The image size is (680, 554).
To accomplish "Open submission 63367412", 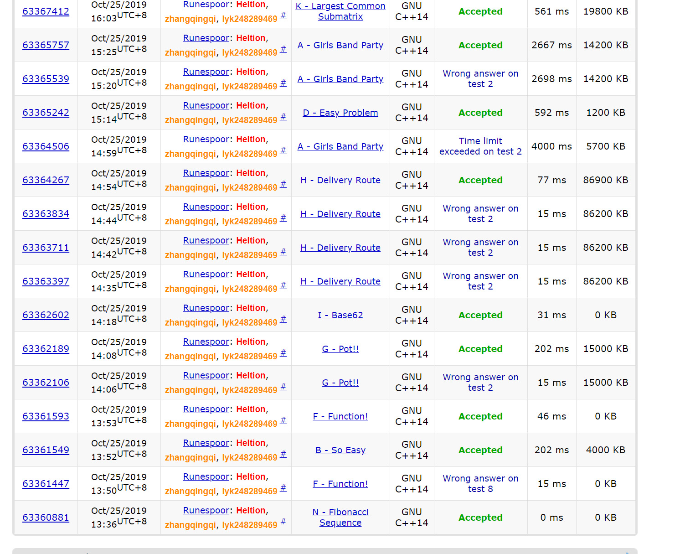I will [x=46, y=11].
